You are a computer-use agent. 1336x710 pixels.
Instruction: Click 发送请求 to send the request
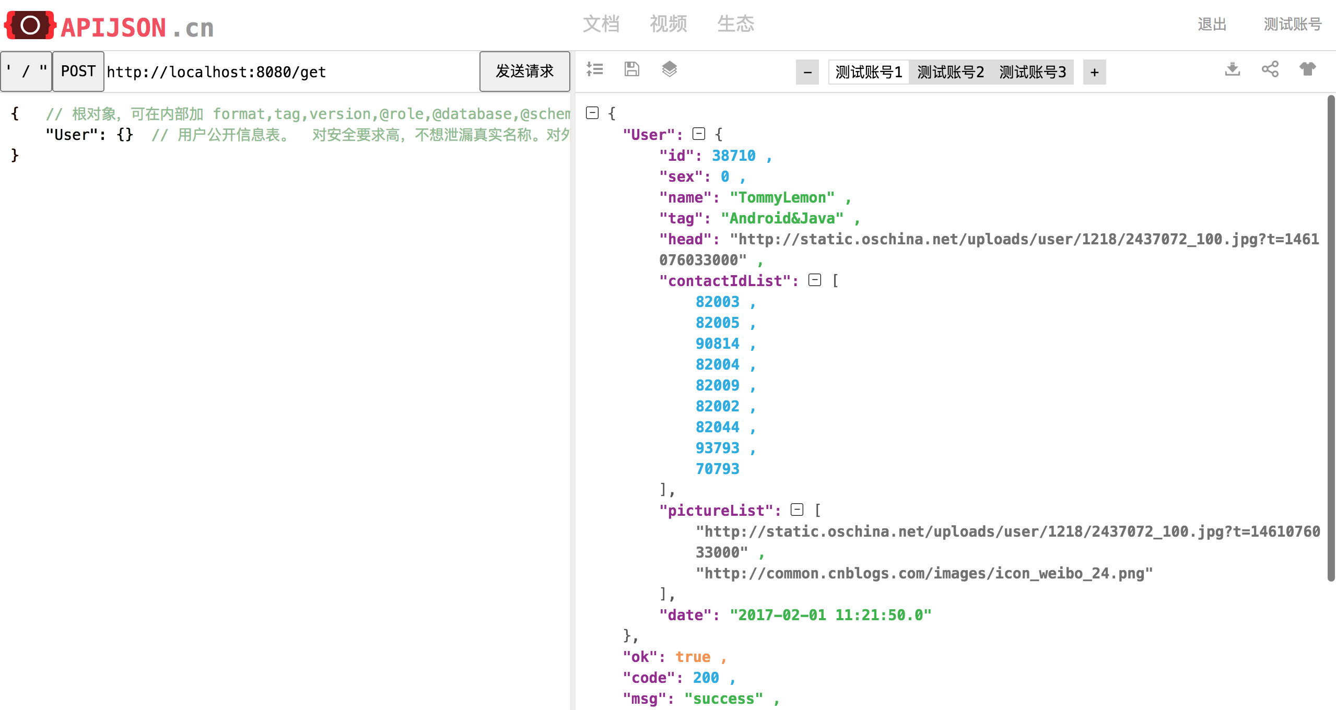point(525,72)
